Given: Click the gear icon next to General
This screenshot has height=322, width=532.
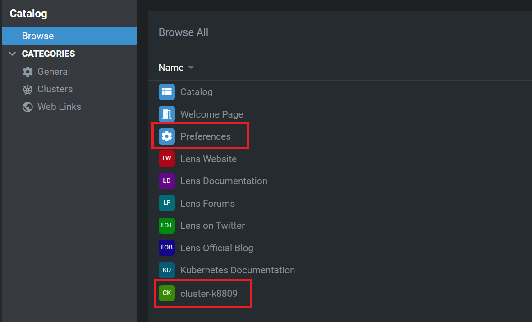Looking at the screenshot, I should coord(28,72).
